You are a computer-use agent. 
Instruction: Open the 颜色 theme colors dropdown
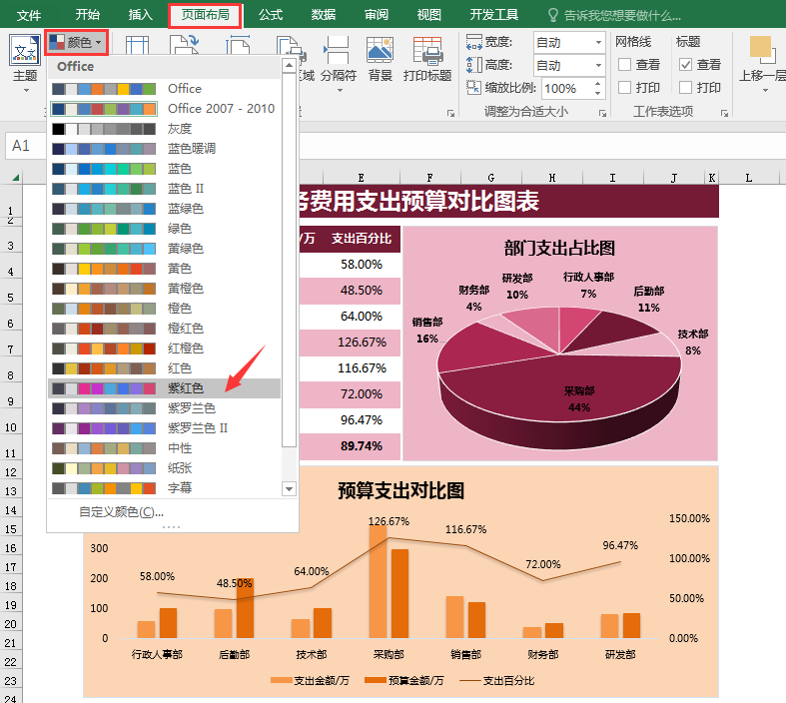pos(77,43)
